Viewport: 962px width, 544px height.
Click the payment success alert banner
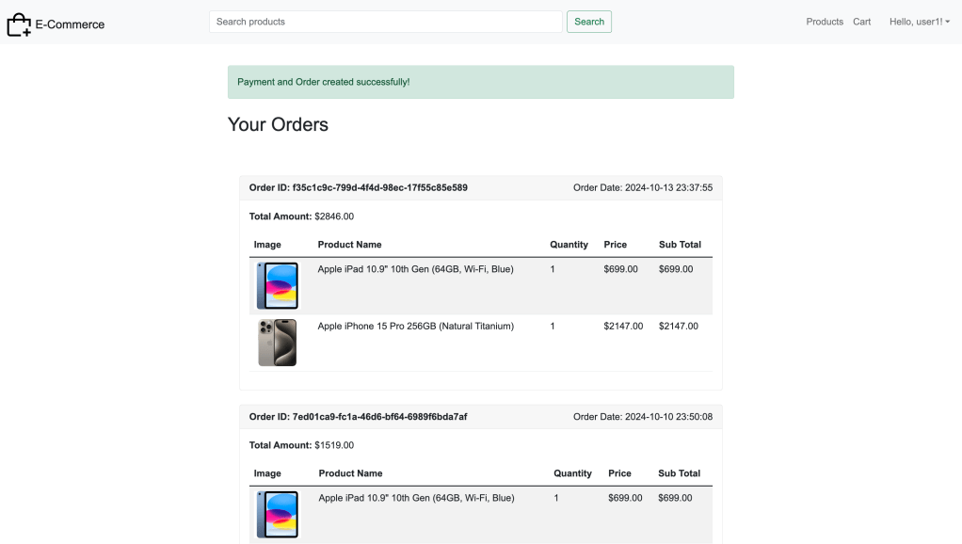pyautogui.click(x=480, y=82)
